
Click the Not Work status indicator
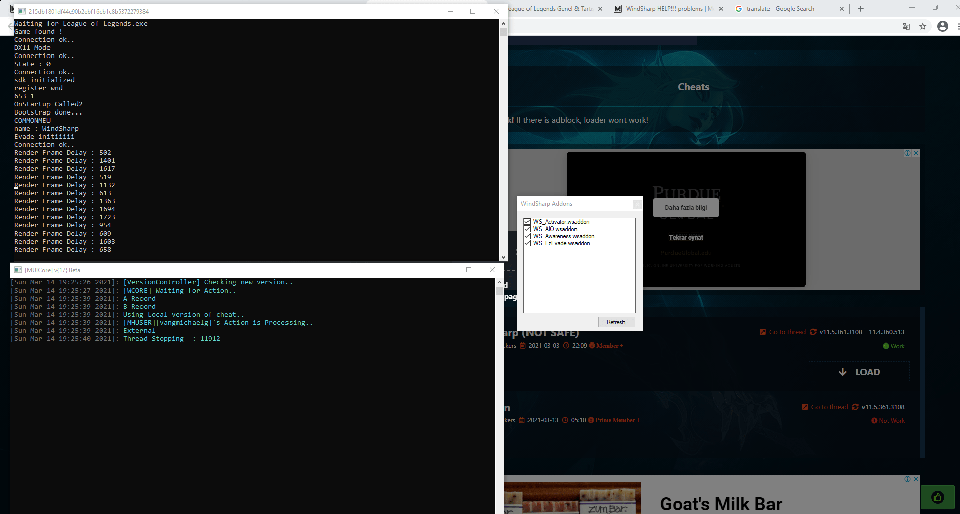coord(888,421)
